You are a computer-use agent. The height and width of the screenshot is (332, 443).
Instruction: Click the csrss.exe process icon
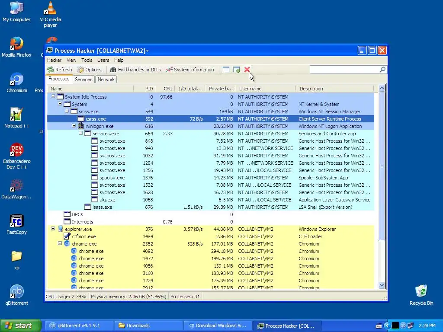pos(81,118)
